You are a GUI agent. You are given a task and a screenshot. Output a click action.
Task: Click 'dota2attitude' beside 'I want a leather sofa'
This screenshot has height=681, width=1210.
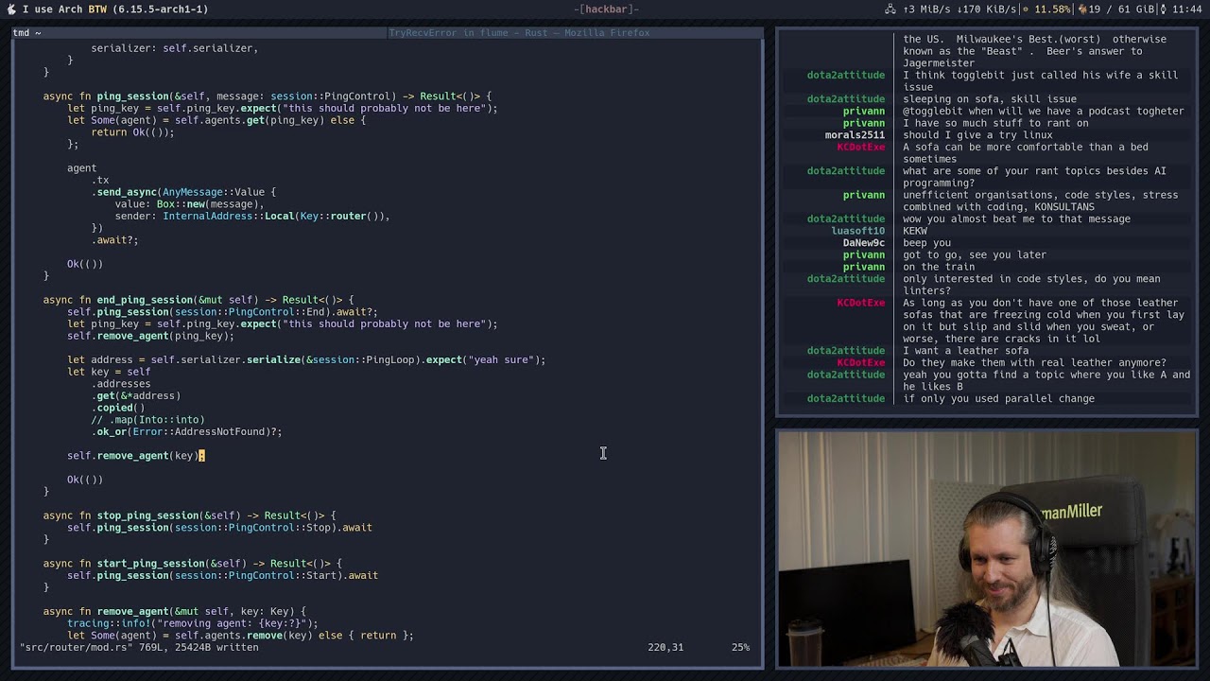846,351
